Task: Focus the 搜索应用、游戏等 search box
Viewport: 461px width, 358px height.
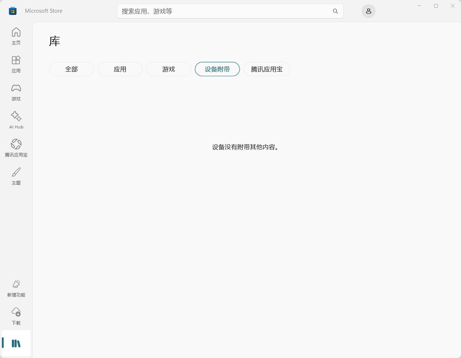Action: click(x=230, y=11)
